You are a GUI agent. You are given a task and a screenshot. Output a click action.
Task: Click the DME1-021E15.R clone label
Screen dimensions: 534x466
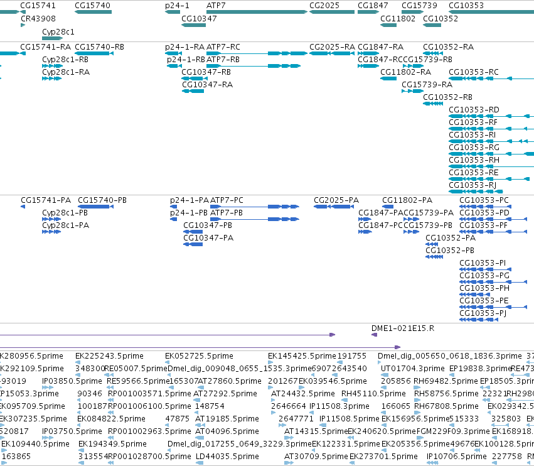pyautogui.click(x=403, y=328)
